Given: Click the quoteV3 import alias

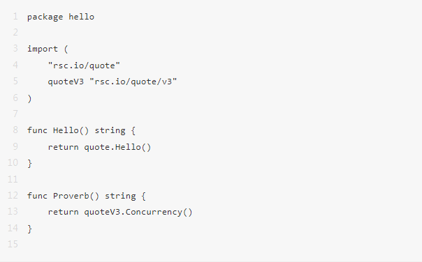Looking at the screenshot, I should [66, 82].
